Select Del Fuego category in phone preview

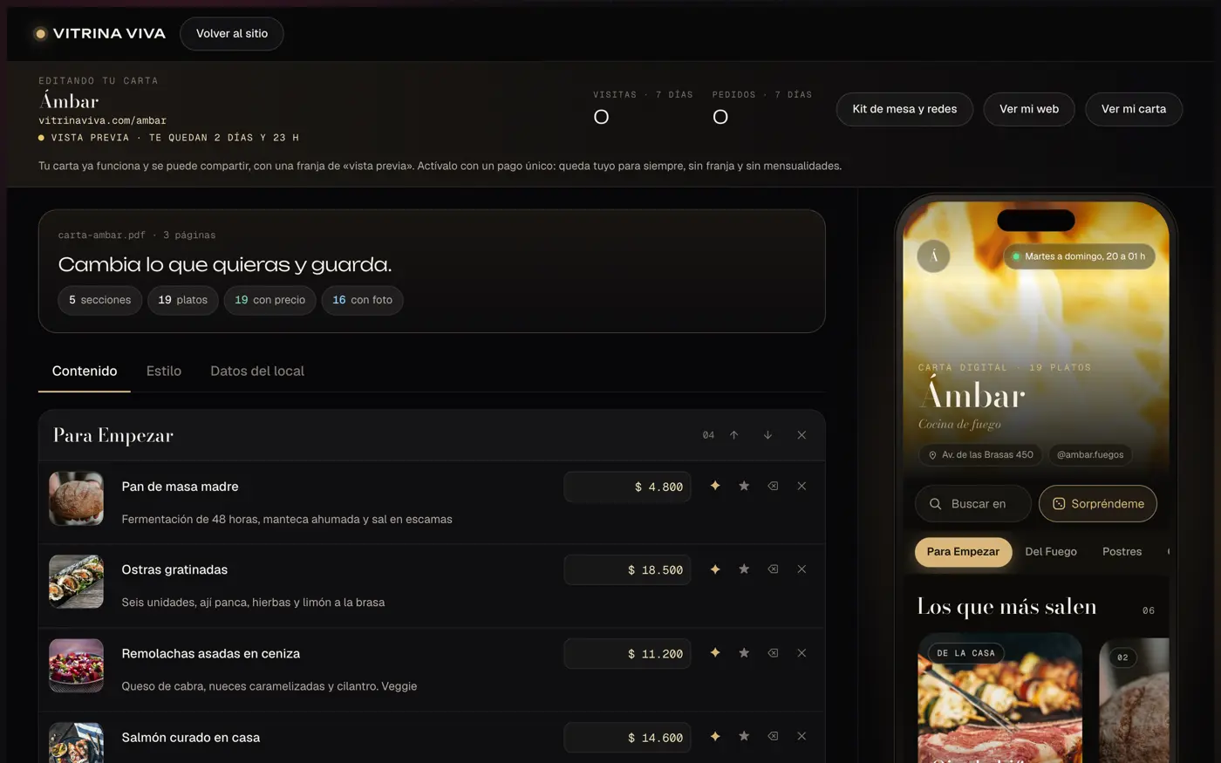click(x=1051, y=552)
